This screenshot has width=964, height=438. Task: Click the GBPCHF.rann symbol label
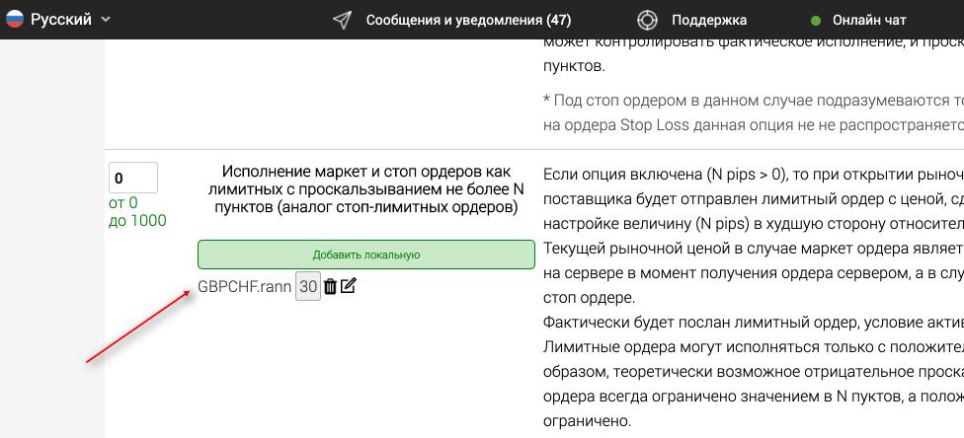(x=245, y=287)
